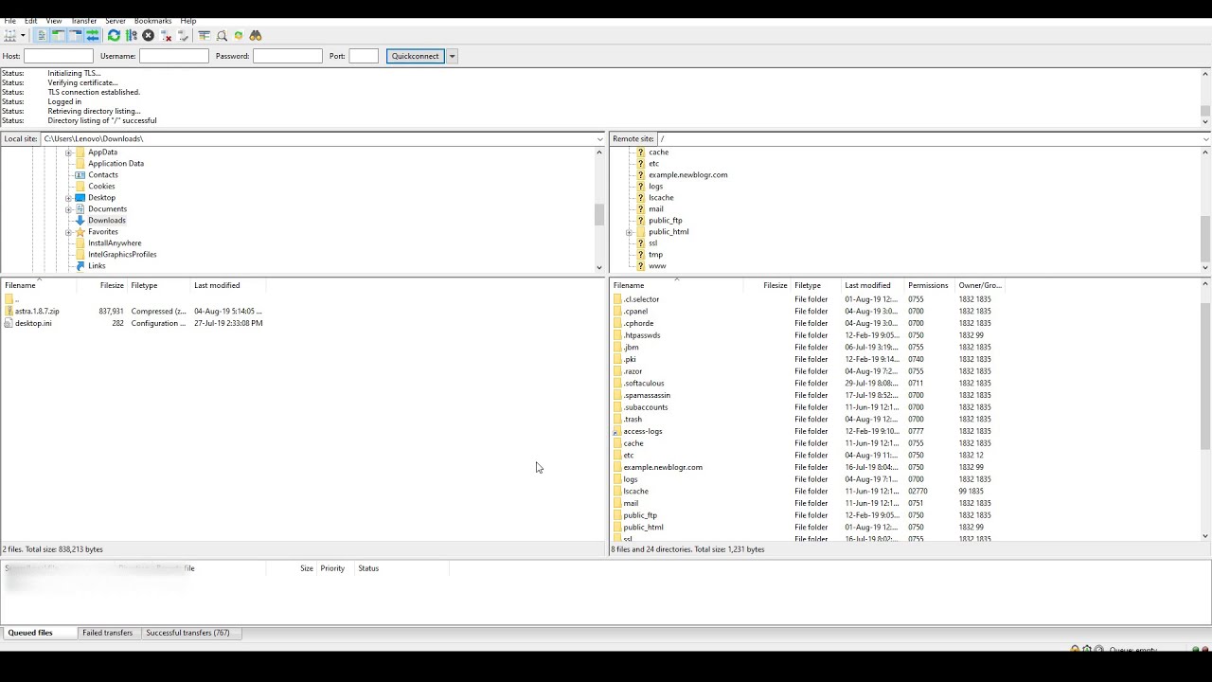Select the Downloads folder in local tree

click(x=106, y=221)
